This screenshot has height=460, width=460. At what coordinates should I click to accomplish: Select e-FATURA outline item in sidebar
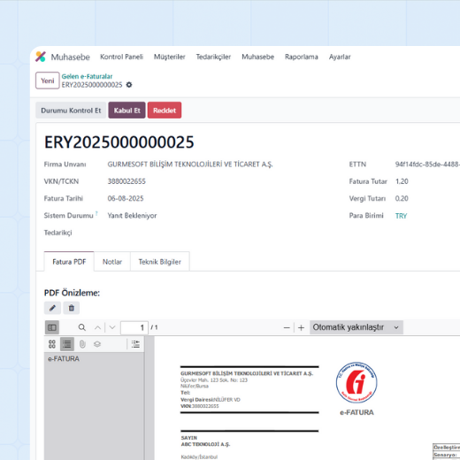64,359
